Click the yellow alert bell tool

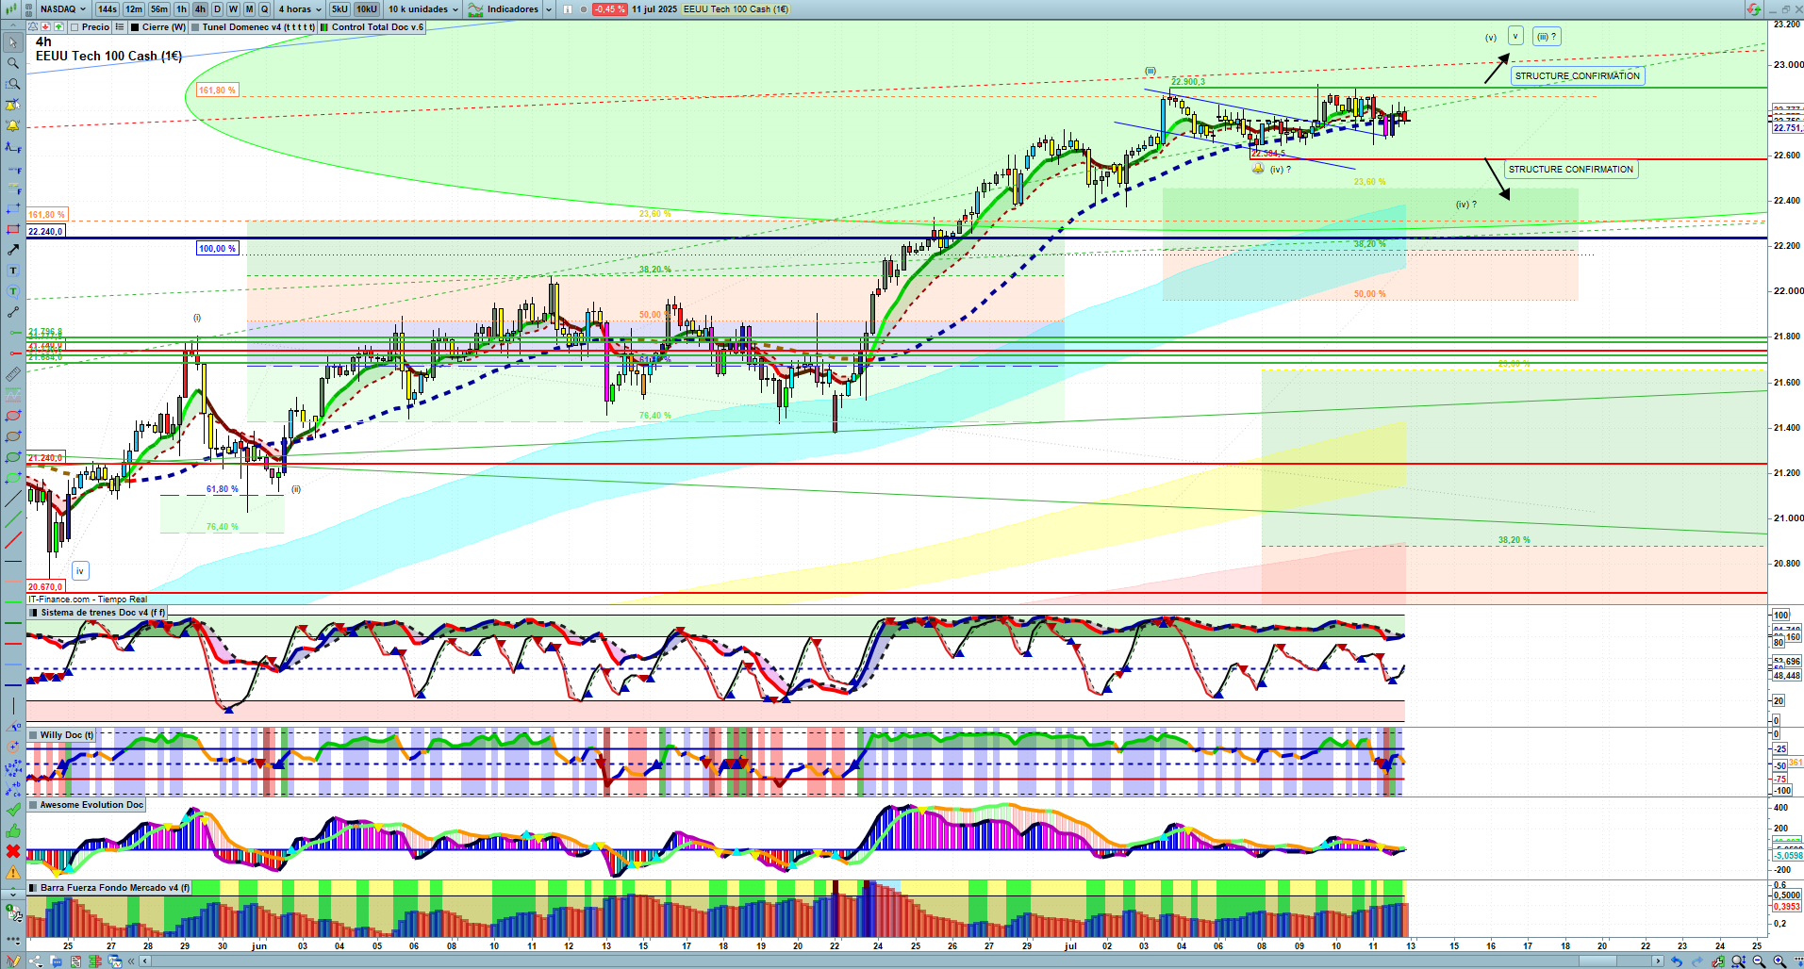tap(12, 125)
